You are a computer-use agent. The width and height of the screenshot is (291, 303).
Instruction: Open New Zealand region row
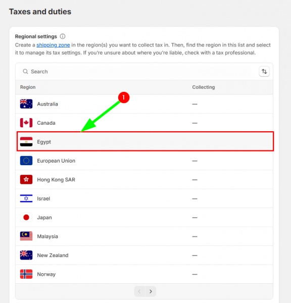(x=144, y=255)
